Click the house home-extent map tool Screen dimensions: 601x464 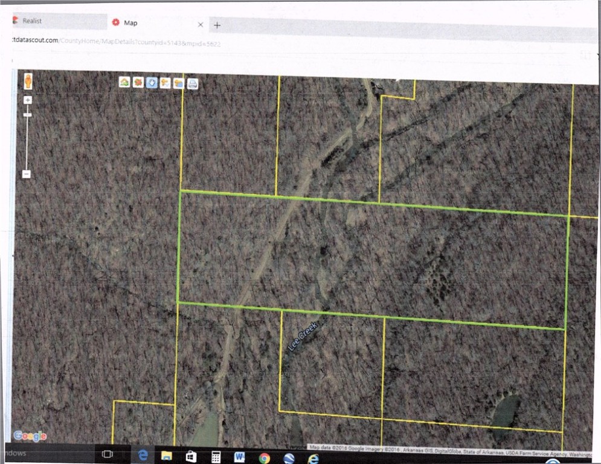click(124, 82)
